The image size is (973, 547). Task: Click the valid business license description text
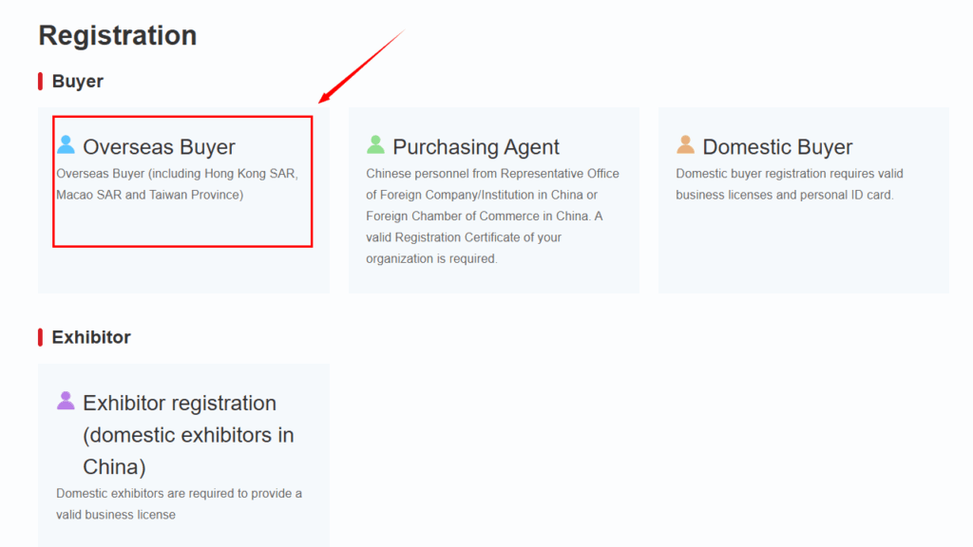pos(180,503)
